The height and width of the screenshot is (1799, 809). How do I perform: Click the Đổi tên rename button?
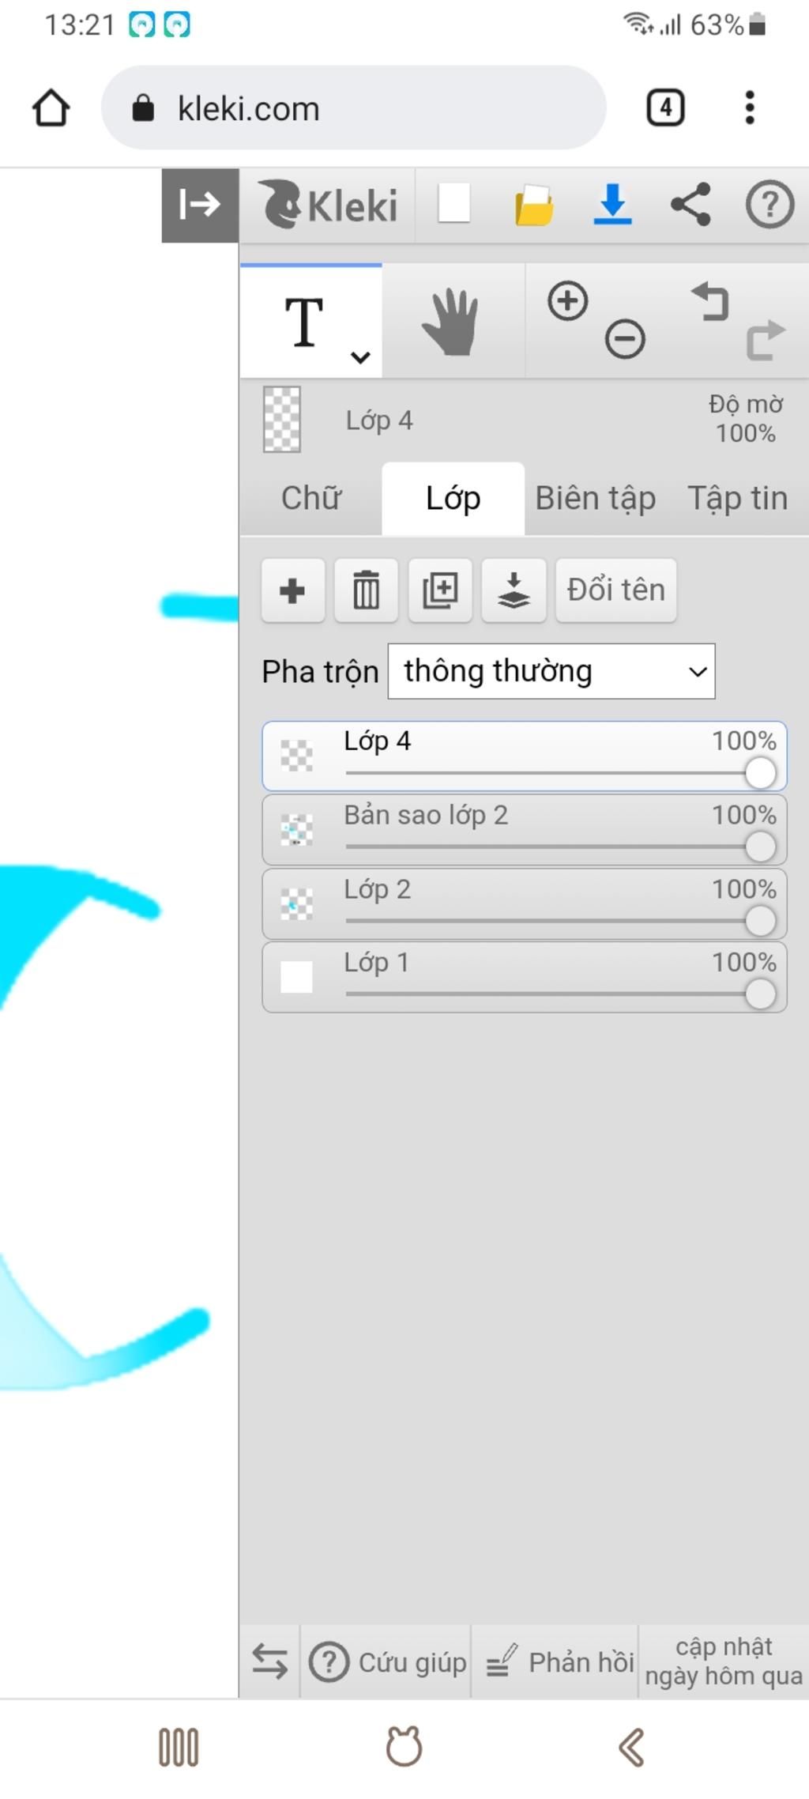(x=616, y=590)
